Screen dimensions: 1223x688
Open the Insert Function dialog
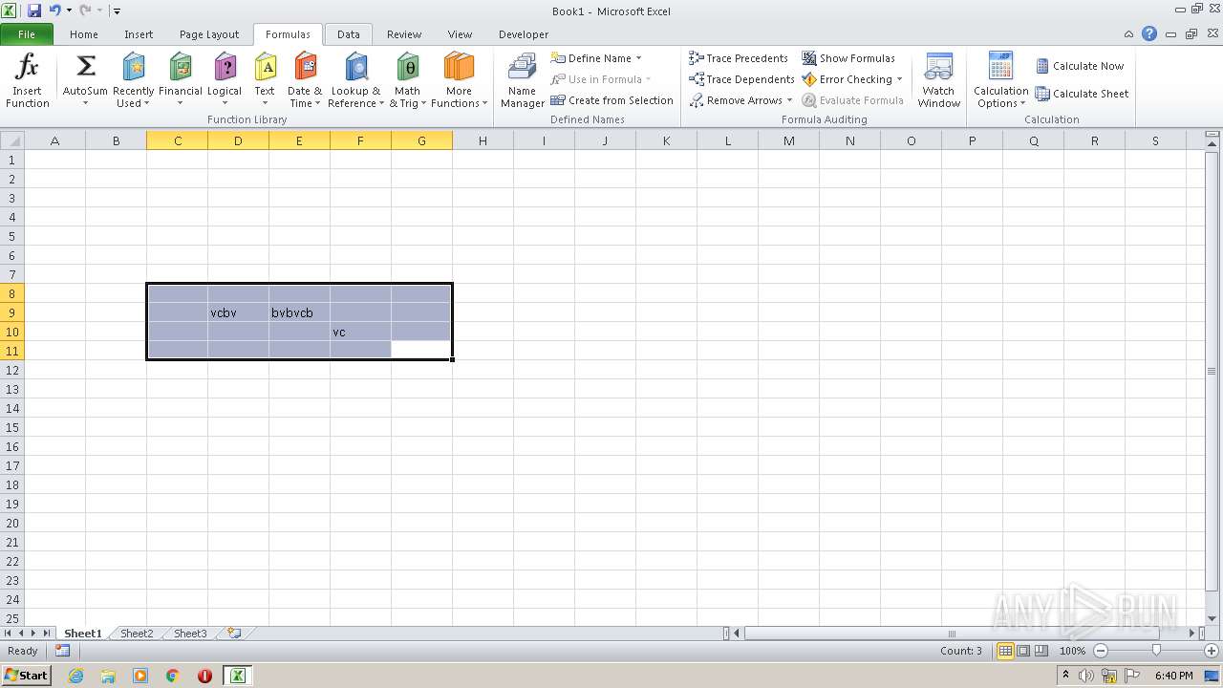[x=28, y=81]
